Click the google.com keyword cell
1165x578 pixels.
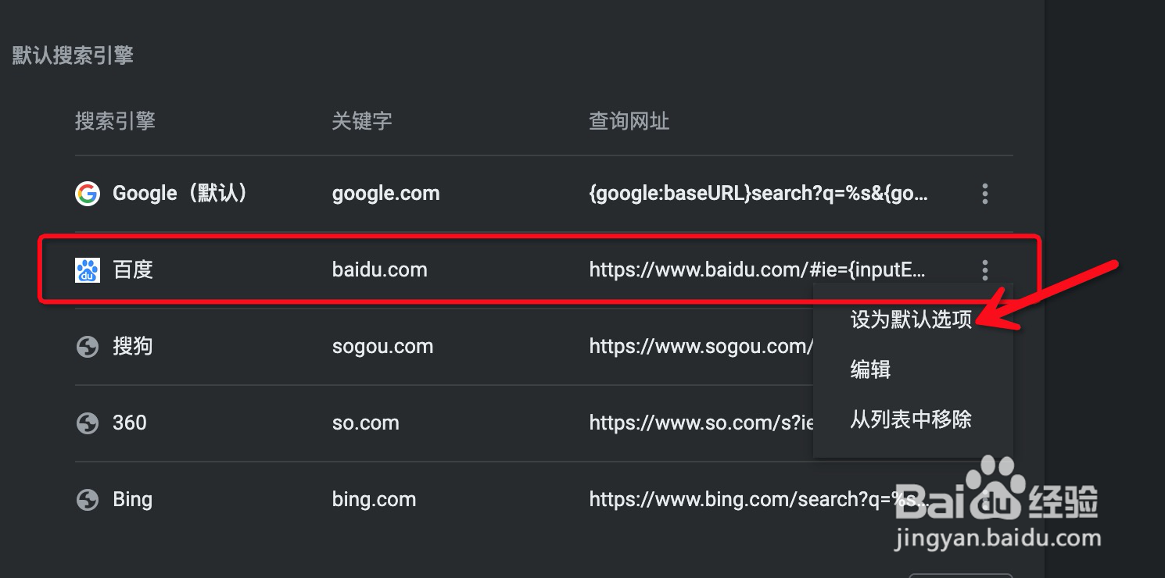pyautogui.click(x=385, y=194)
